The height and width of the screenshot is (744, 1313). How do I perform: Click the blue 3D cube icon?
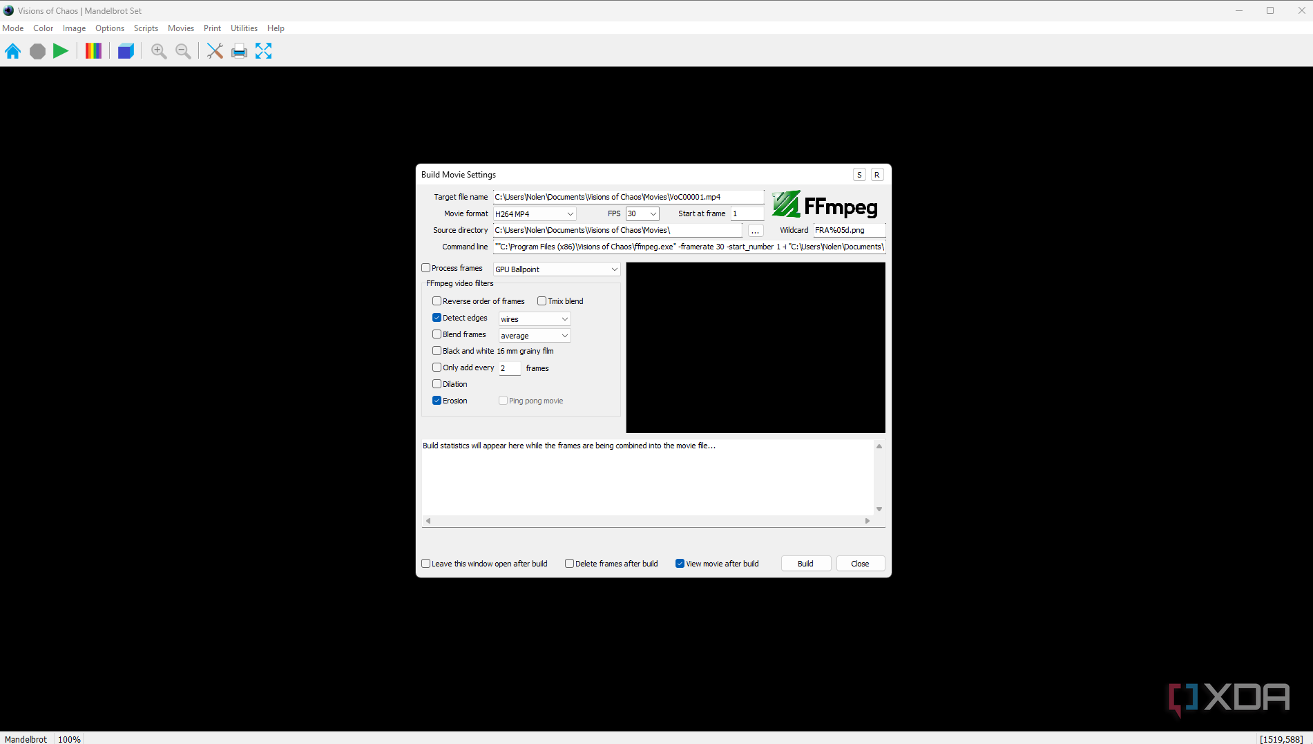point(126,51)
